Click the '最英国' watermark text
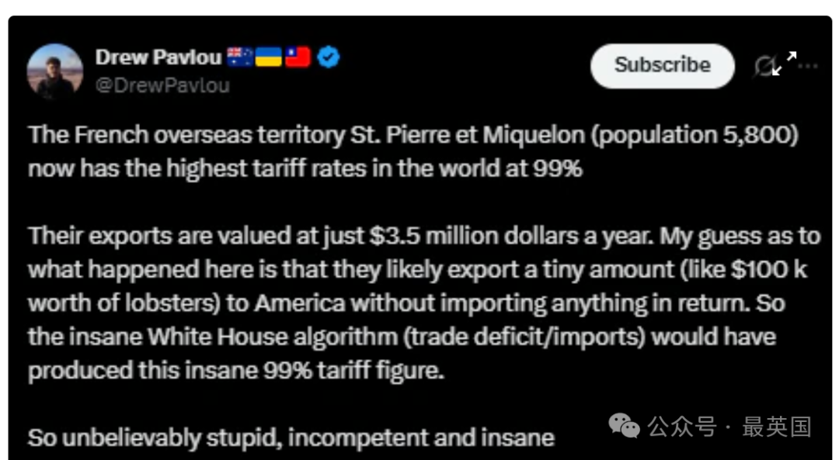This screenshot has width=839, height=460. click(777, 427)
